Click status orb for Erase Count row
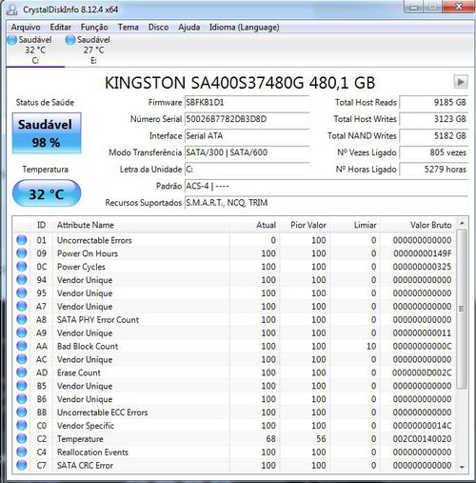Image resolution: width=476 pixels, height=483 pixels. (x=22, y=372)
